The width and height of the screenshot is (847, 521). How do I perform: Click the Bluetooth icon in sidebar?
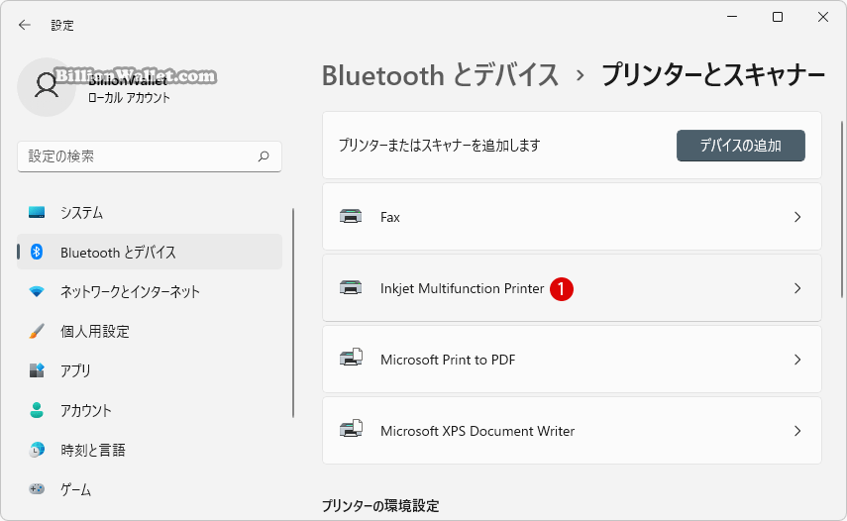point(37,252)
